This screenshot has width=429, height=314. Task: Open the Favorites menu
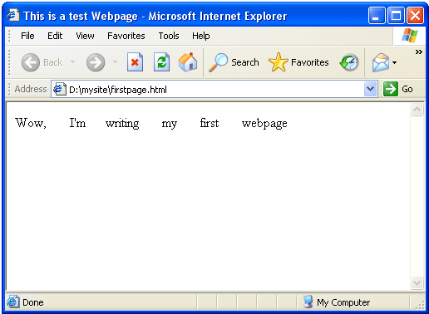click(x=126, y=36)
